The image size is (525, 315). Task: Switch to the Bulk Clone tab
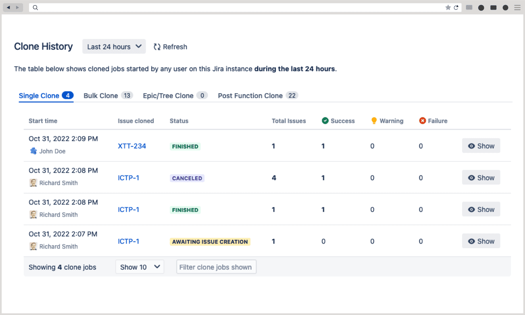(x=100, y=96)
